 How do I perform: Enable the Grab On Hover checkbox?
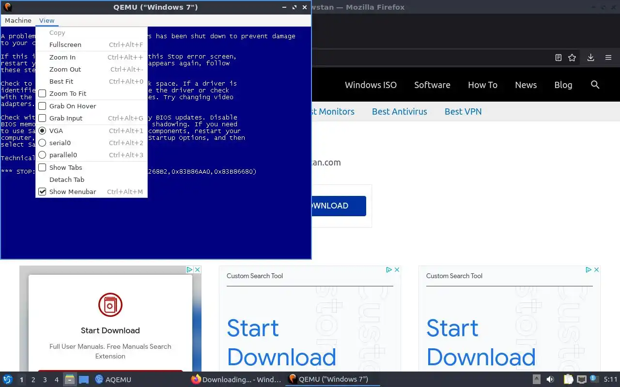point(42,106)
